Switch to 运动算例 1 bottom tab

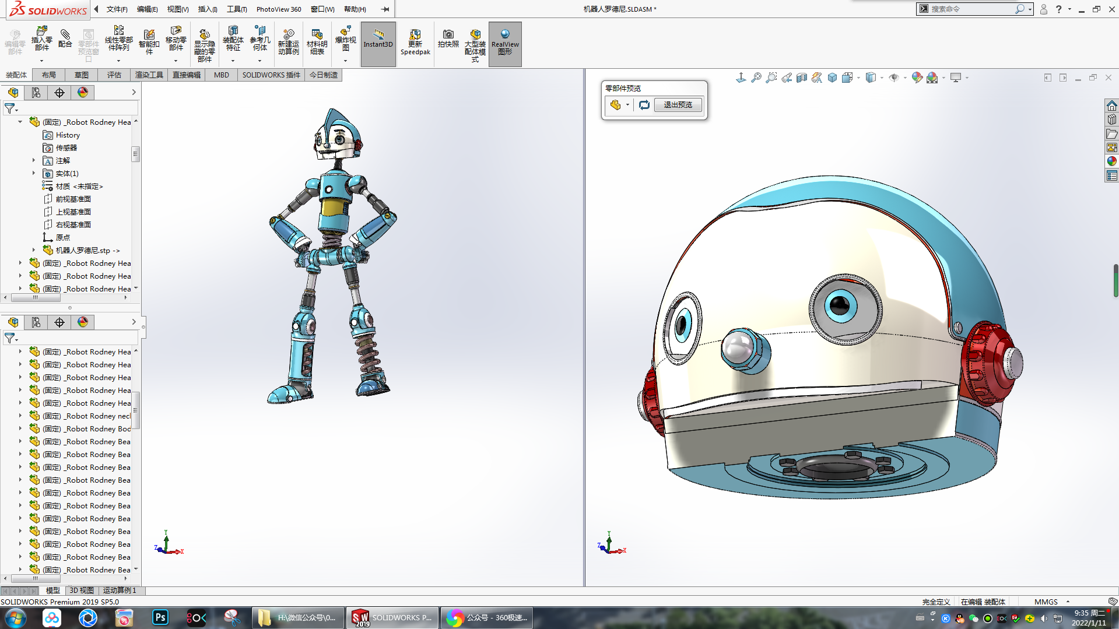pos(120,591)
